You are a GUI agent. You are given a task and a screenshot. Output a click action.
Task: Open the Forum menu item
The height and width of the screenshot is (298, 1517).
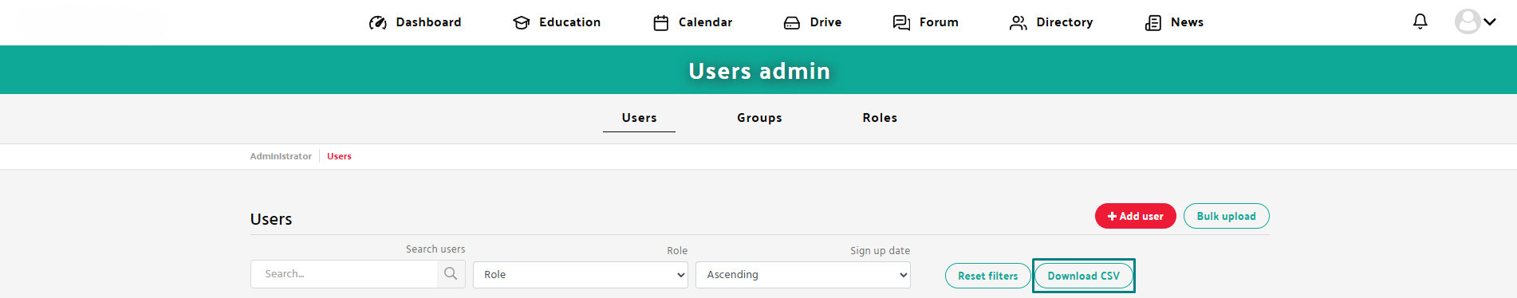[939, 22]
